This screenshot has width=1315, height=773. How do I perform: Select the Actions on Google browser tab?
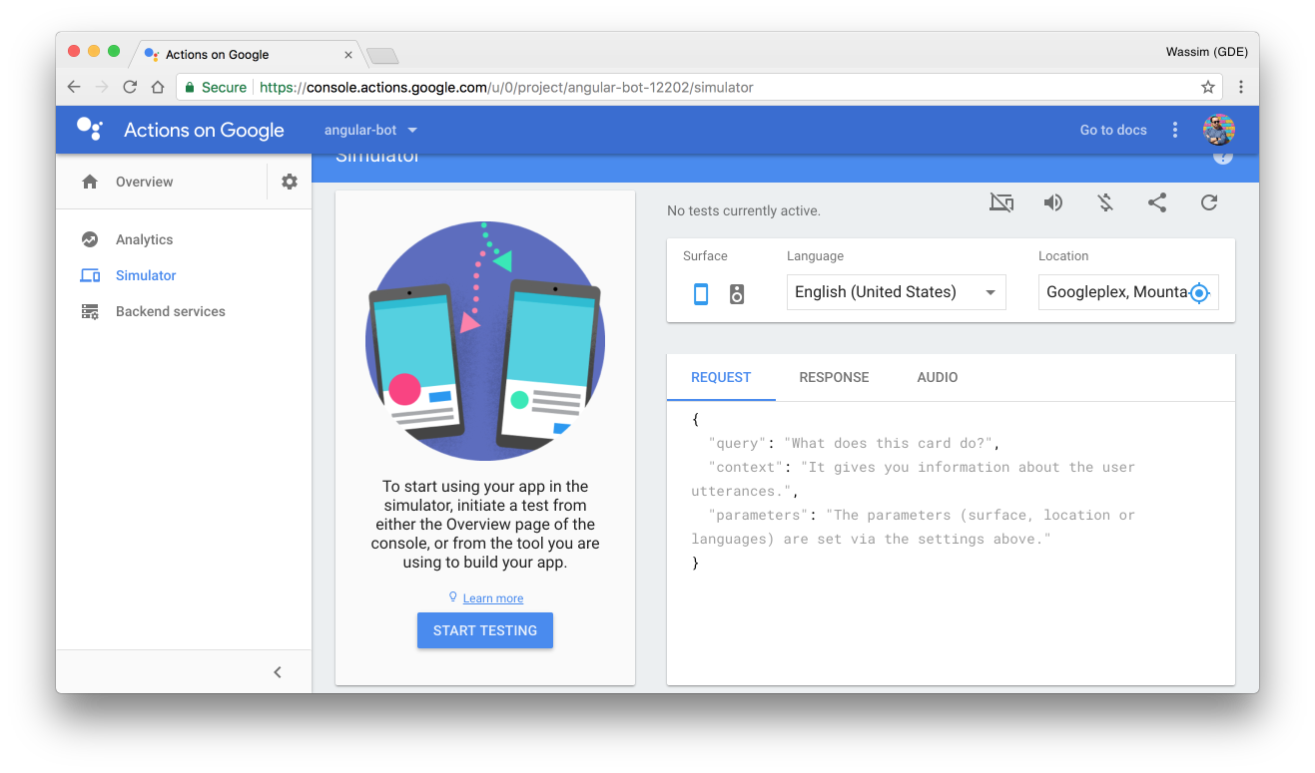coord(247,55)
